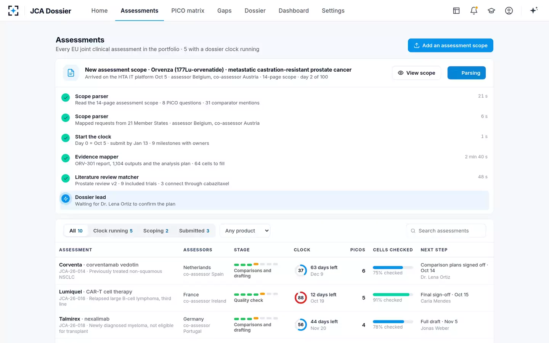The width and height of the screenshot is (549, 343).
Task: Open the user account icon
Action: [509, 11]
